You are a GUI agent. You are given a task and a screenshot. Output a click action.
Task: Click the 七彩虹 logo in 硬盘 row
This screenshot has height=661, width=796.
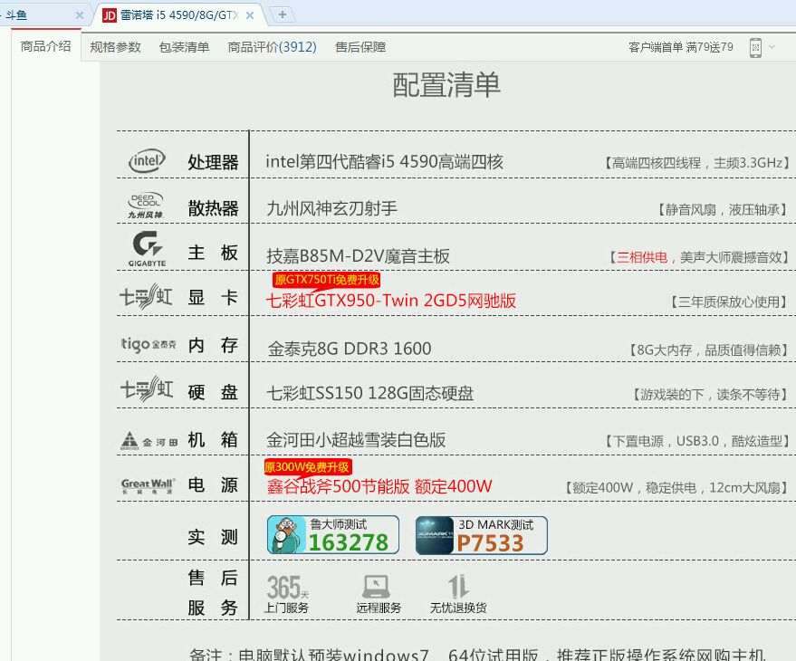click(x=146, y=389)
